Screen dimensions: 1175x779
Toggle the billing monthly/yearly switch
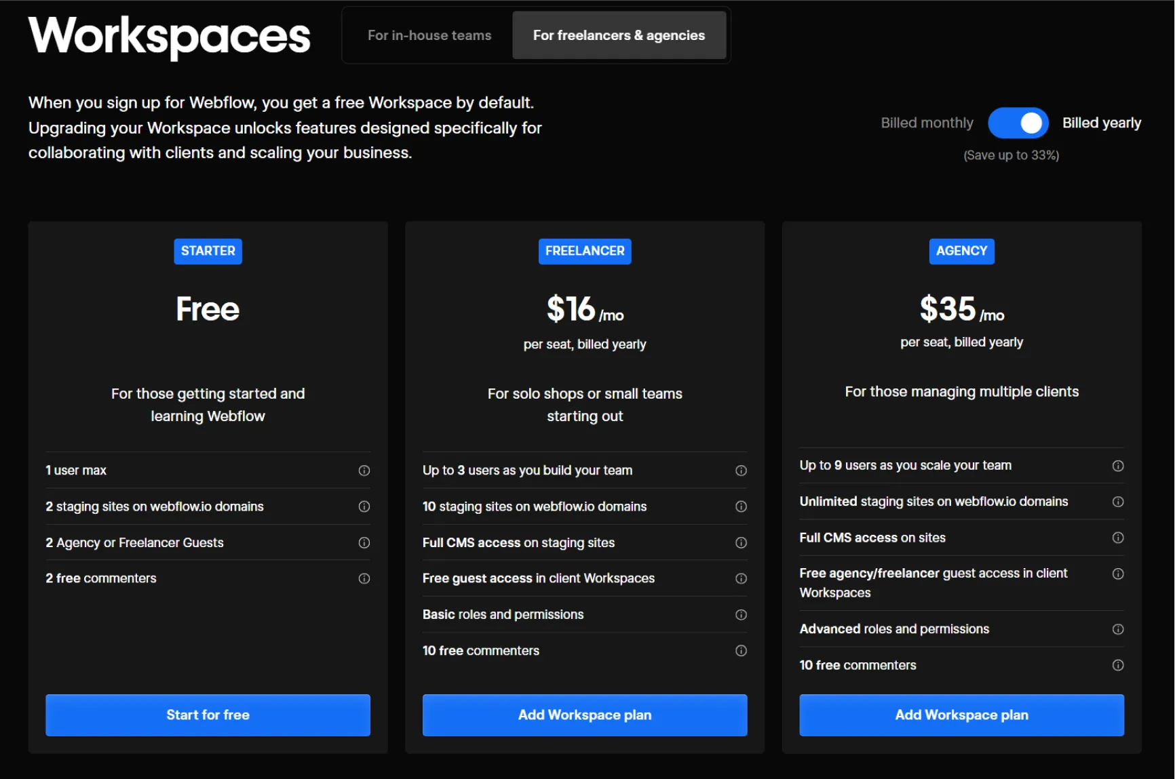(x=1018, y=123)
